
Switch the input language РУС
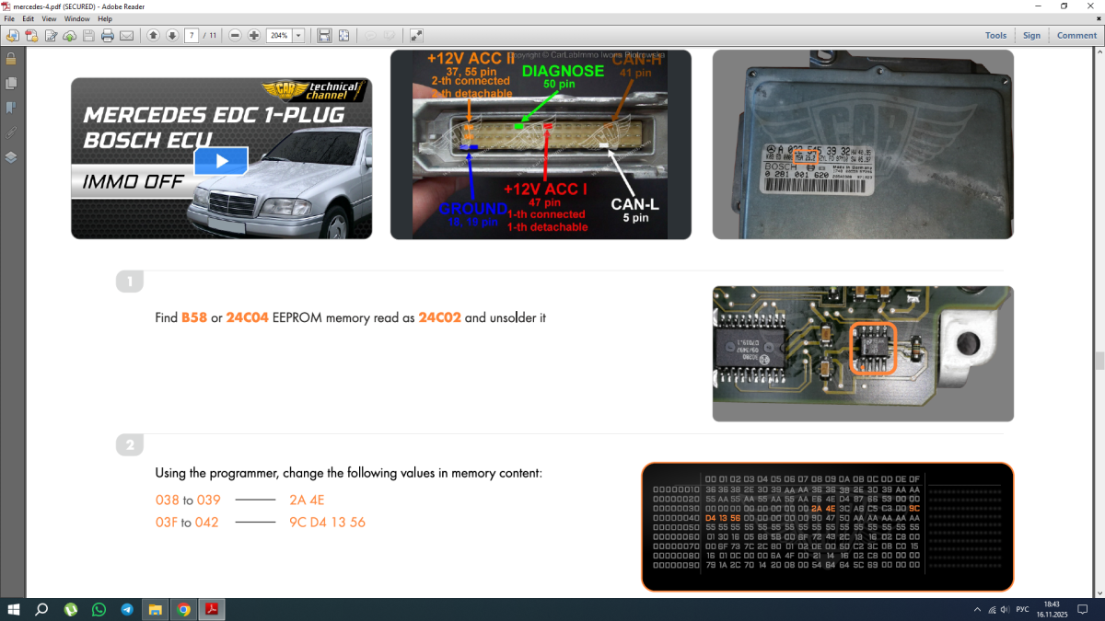pyautogui.click(x=1022, y=609)
